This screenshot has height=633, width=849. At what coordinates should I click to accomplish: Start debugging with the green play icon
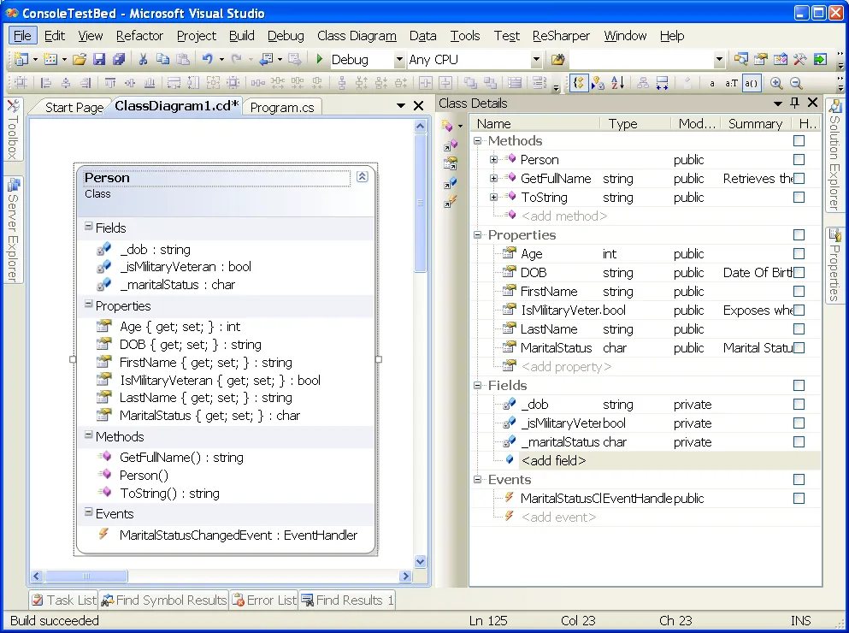[x=320, y=59]
